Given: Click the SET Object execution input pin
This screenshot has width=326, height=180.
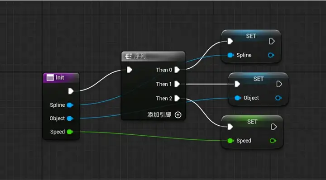Looking at the screenshot, I should coord(237,84).
